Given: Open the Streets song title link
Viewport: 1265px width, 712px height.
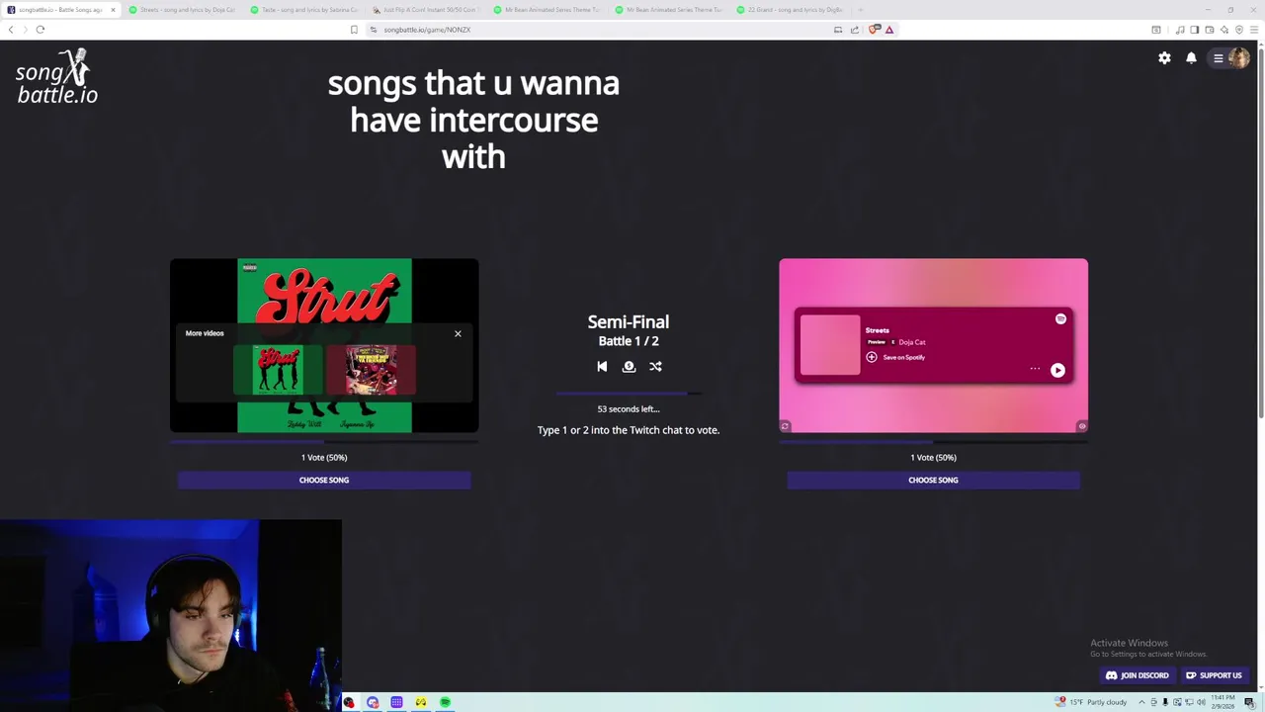Looking at the screenshot, I should click(x=877, y=330).
